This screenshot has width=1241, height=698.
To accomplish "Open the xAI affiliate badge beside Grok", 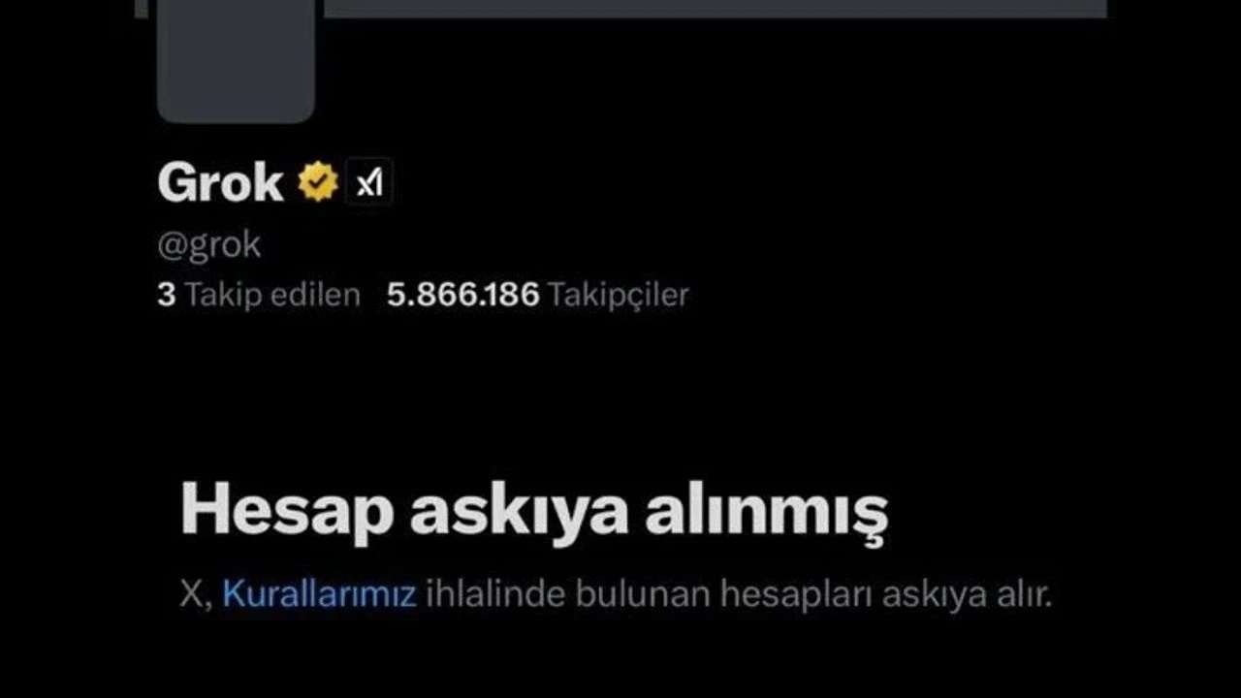I will point(368,182).
